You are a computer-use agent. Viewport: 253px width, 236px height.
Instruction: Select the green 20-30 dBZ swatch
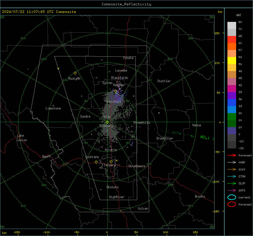click(232, 117)
